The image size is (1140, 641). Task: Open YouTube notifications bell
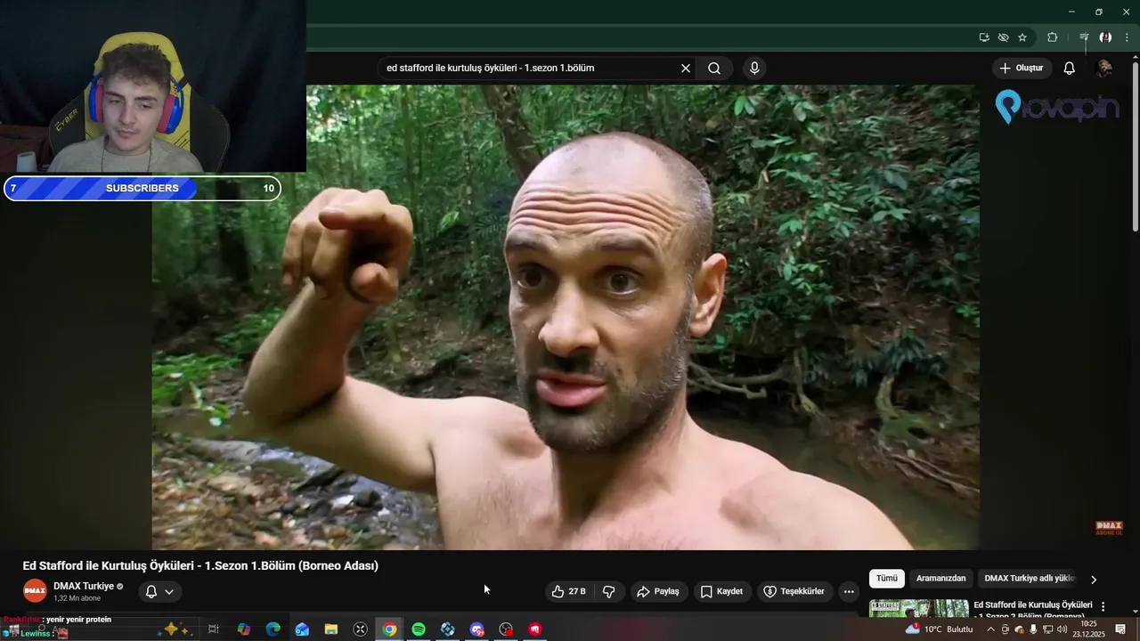pos(1070,69)
